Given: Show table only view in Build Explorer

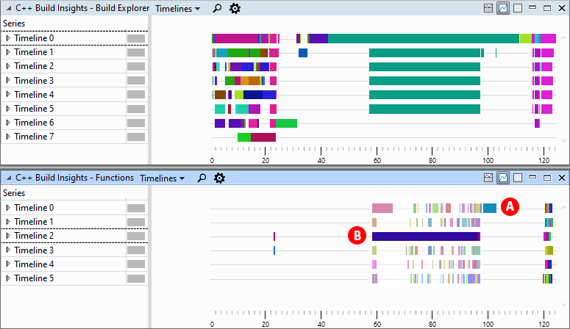Looking at the screenshot, I should coord(518,8).
